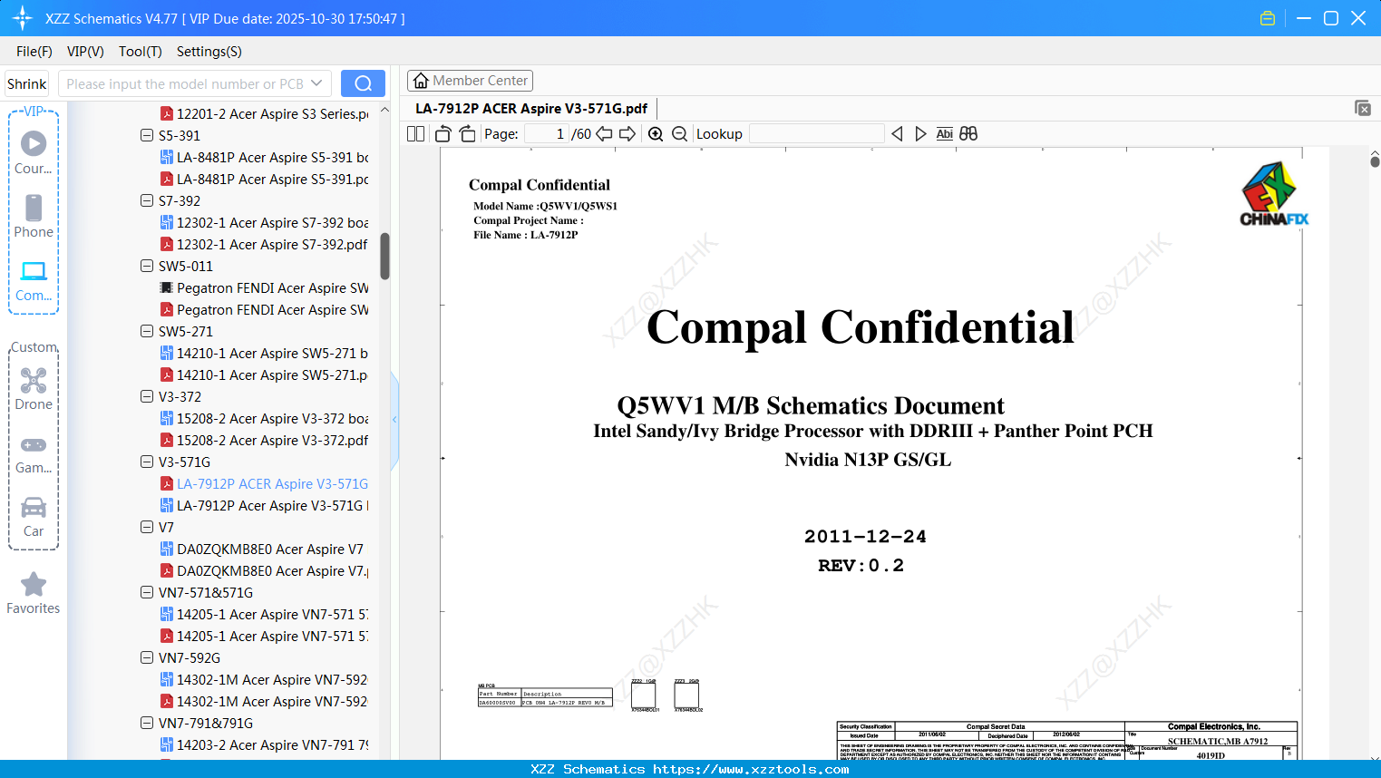Collapse the S5-391 tree node
The image size is (1381, 778).
pos(147,135)
